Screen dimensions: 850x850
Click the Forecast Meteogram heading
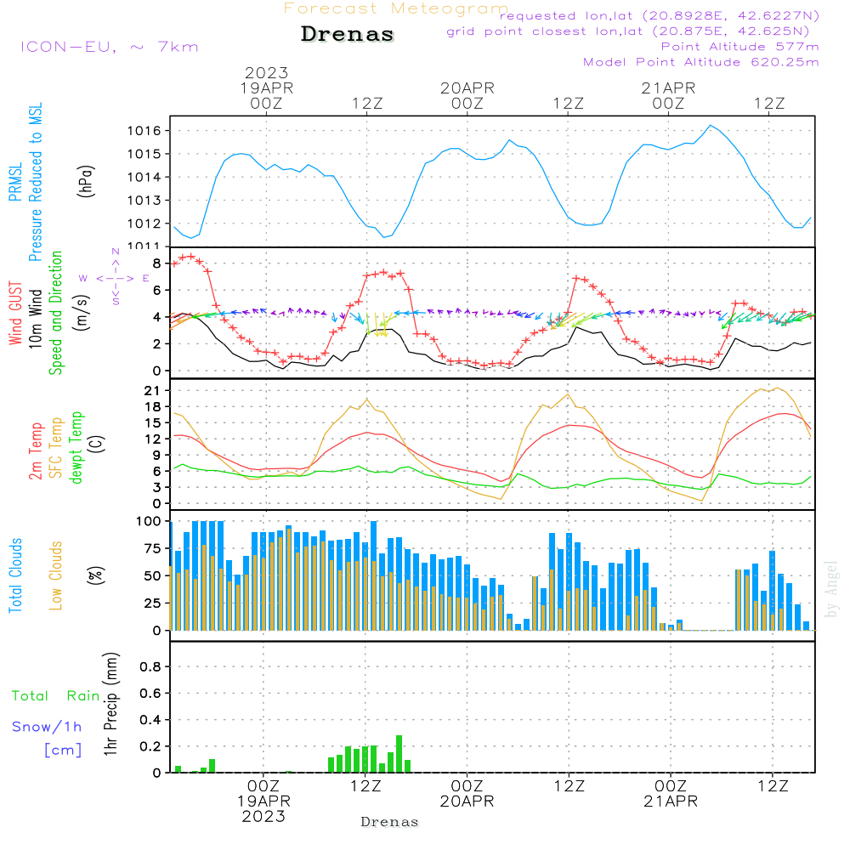pyautogui.click(x=396, y=8)
